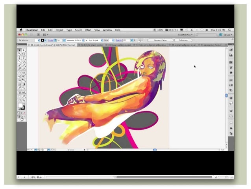Open the Opacity panel link
Viewport: 251px width, 189px height.
tap(119, 40)
